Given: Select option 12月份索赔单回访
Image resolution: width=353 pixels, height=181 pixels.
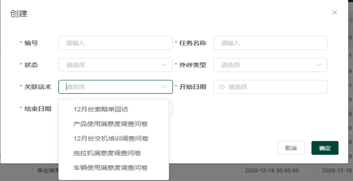Looking at the screenshot, I should [x=100, y=109].
